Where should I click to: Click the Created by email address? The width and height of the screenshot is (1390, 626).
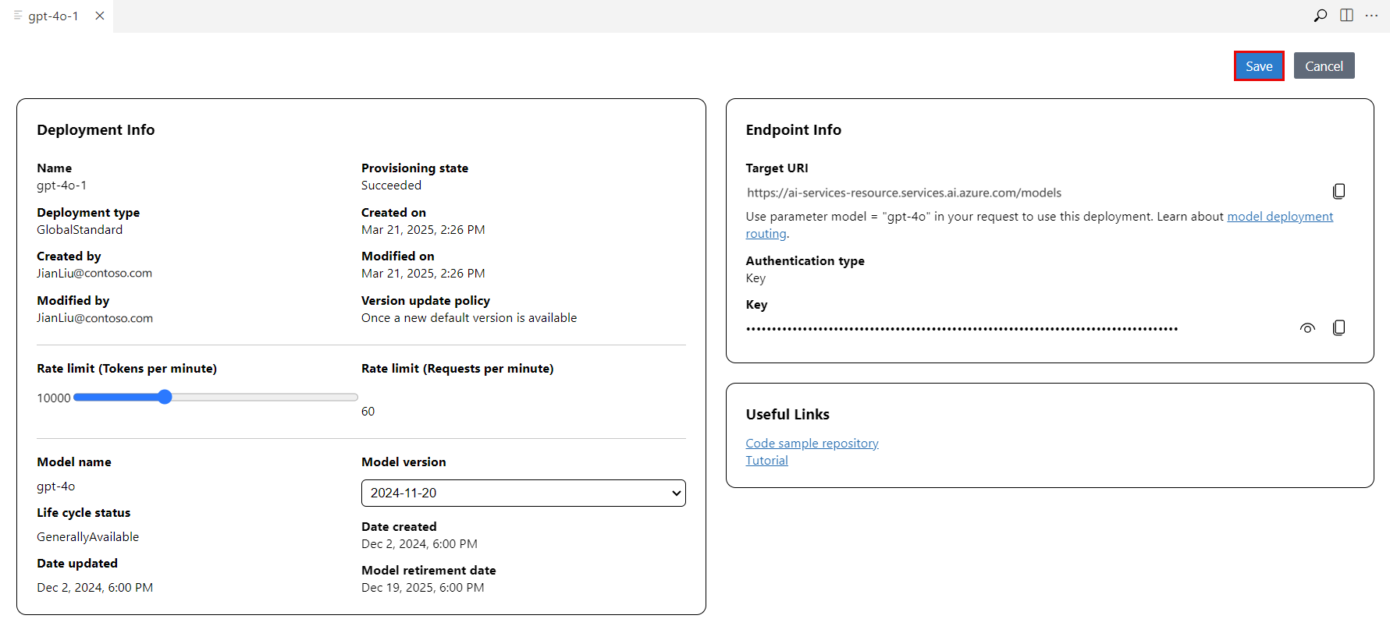pyautogui.click(x=94, y=274)
